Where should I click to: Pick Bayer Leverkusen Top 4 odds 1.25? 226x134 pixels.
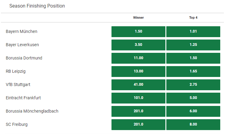coord(193,45)
